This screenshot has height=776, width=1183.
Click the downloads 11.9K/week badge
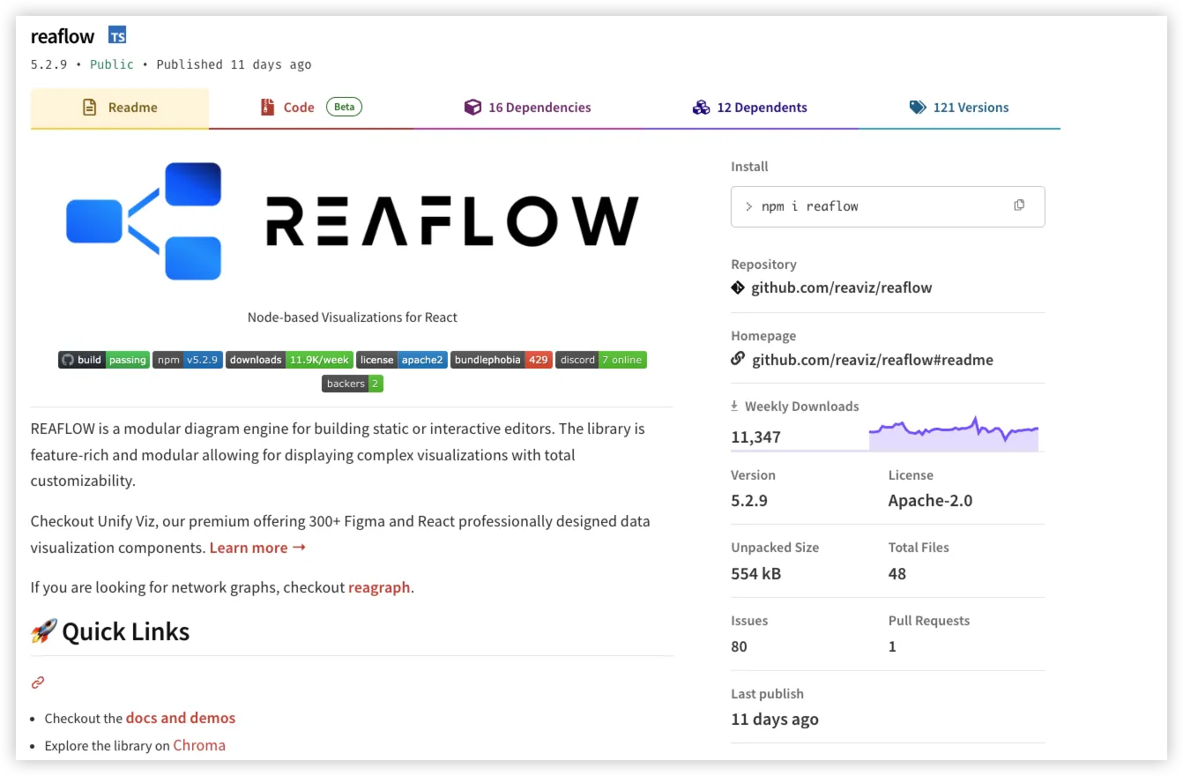289,360
